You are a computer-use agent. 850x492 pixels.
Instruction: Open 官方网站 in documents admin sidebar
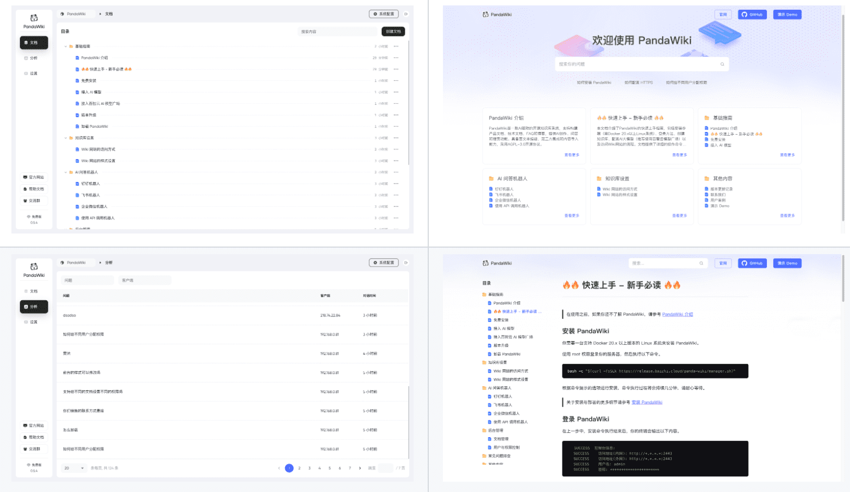(34, 177)
